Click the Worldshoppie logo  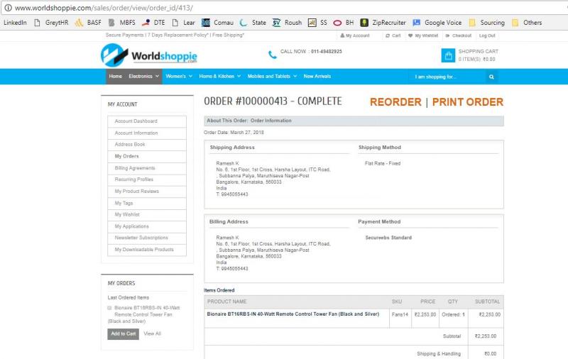click(149, 55)
